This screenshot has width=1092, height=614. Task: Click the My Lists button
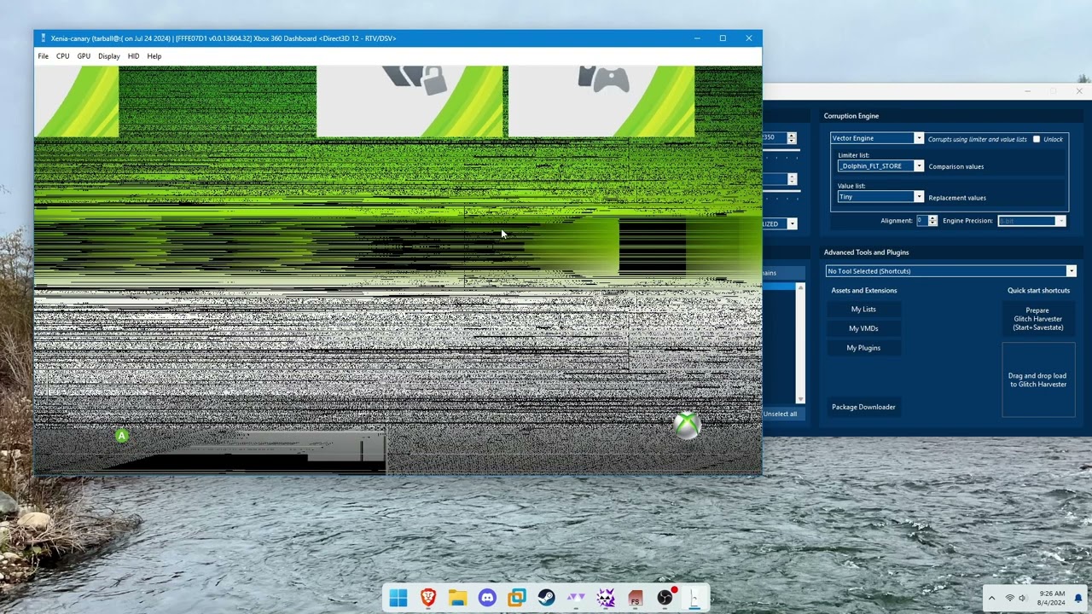863,310
